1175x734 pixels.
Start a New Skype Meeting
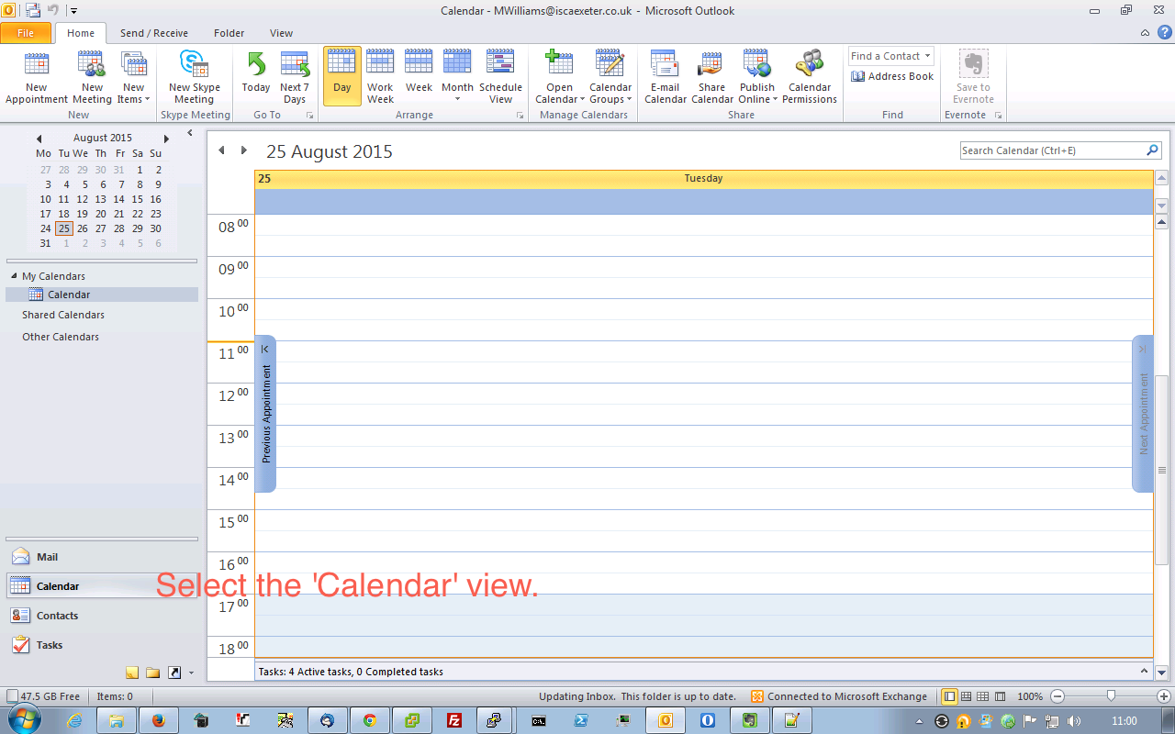point(194,77)
